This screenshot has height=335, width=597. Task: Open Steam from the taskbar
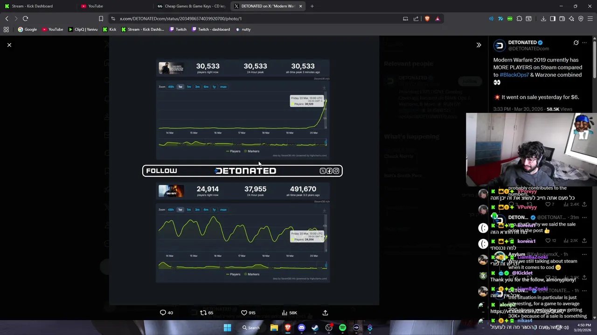(x=315, y=328)
